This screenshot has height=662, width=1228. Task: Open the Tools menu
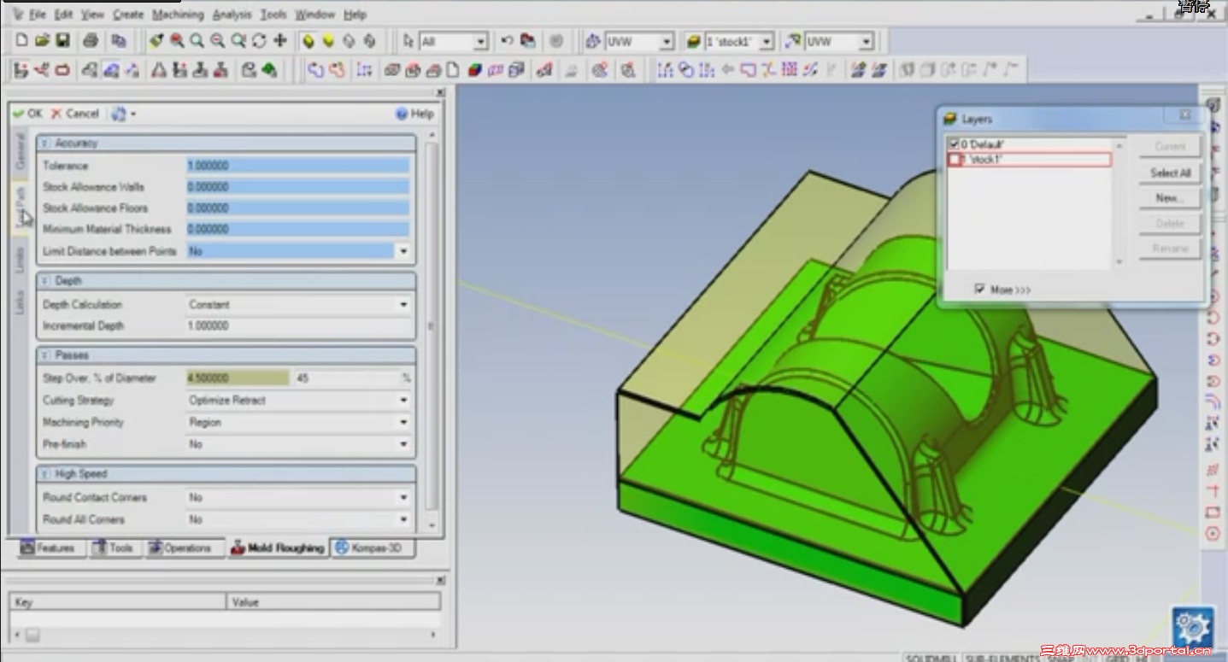[273, 15]
